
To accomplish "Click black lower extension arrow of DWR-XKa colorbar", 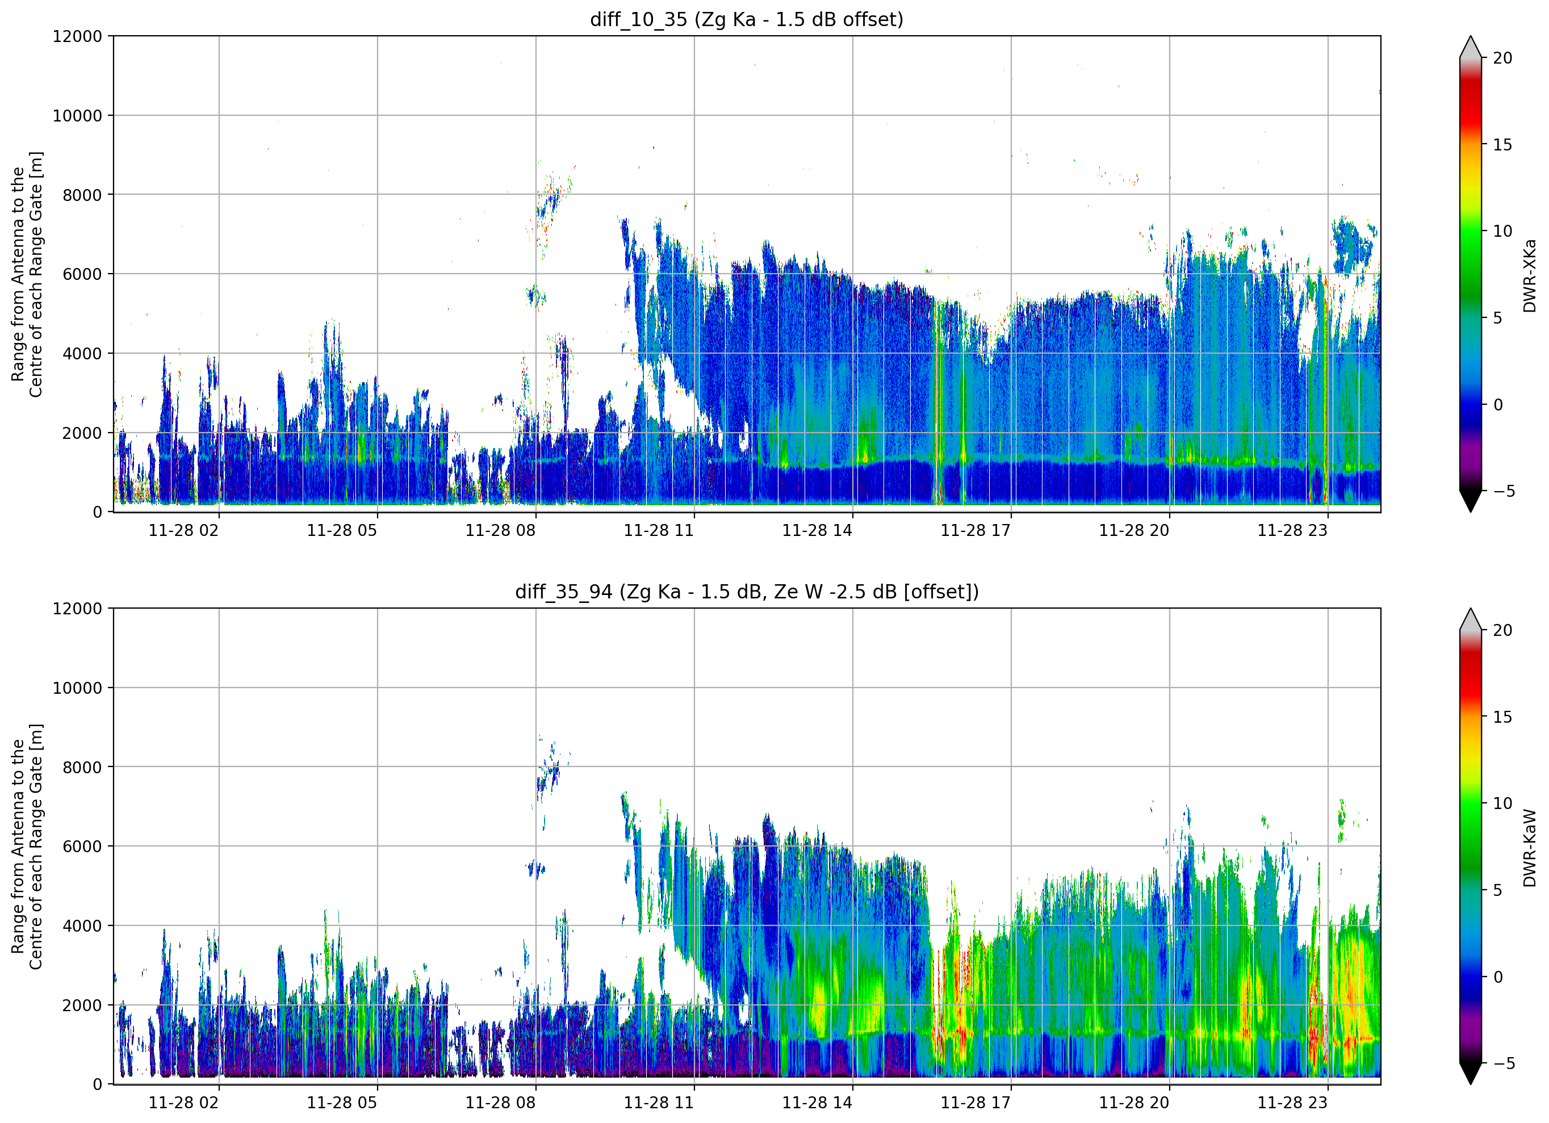I will (1471, 501).
